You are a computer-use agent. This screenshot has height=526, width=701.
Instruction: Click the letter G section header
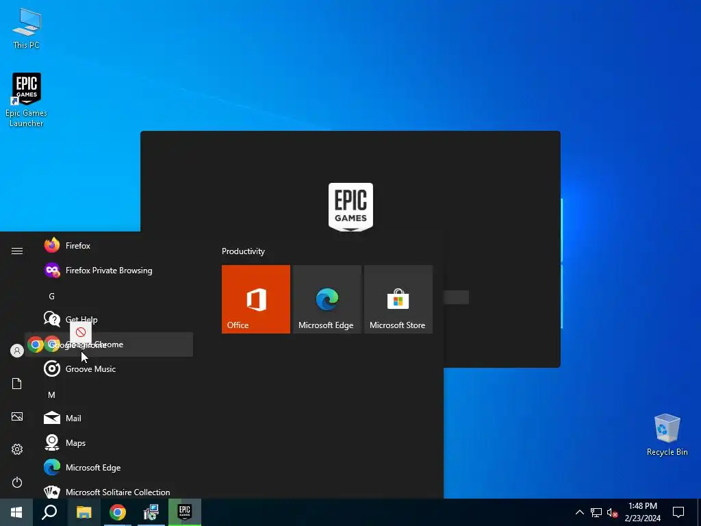[51, 296]
